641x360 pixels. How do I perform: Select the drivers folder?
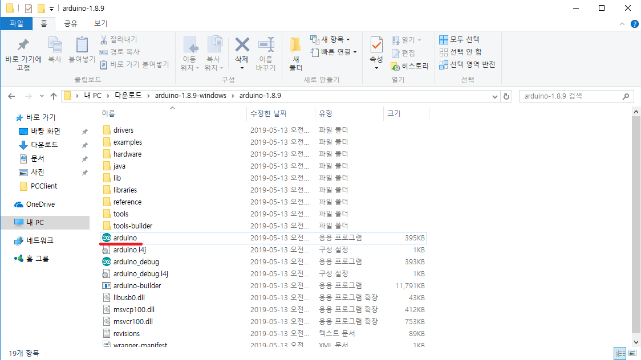pyautogui.click(x=263, y=130)
